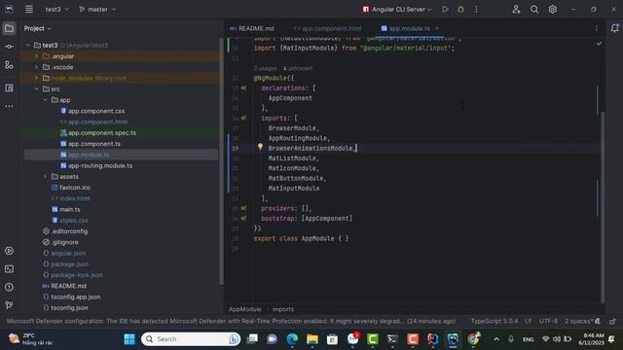The image size is (623, 350).
Task: Open the master branch dropdown
Action: click(97, 9)
